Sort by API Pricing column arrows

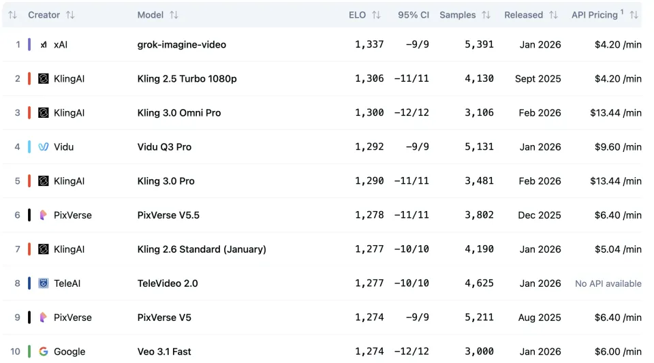pyautogui.click(x=634, y=15)
